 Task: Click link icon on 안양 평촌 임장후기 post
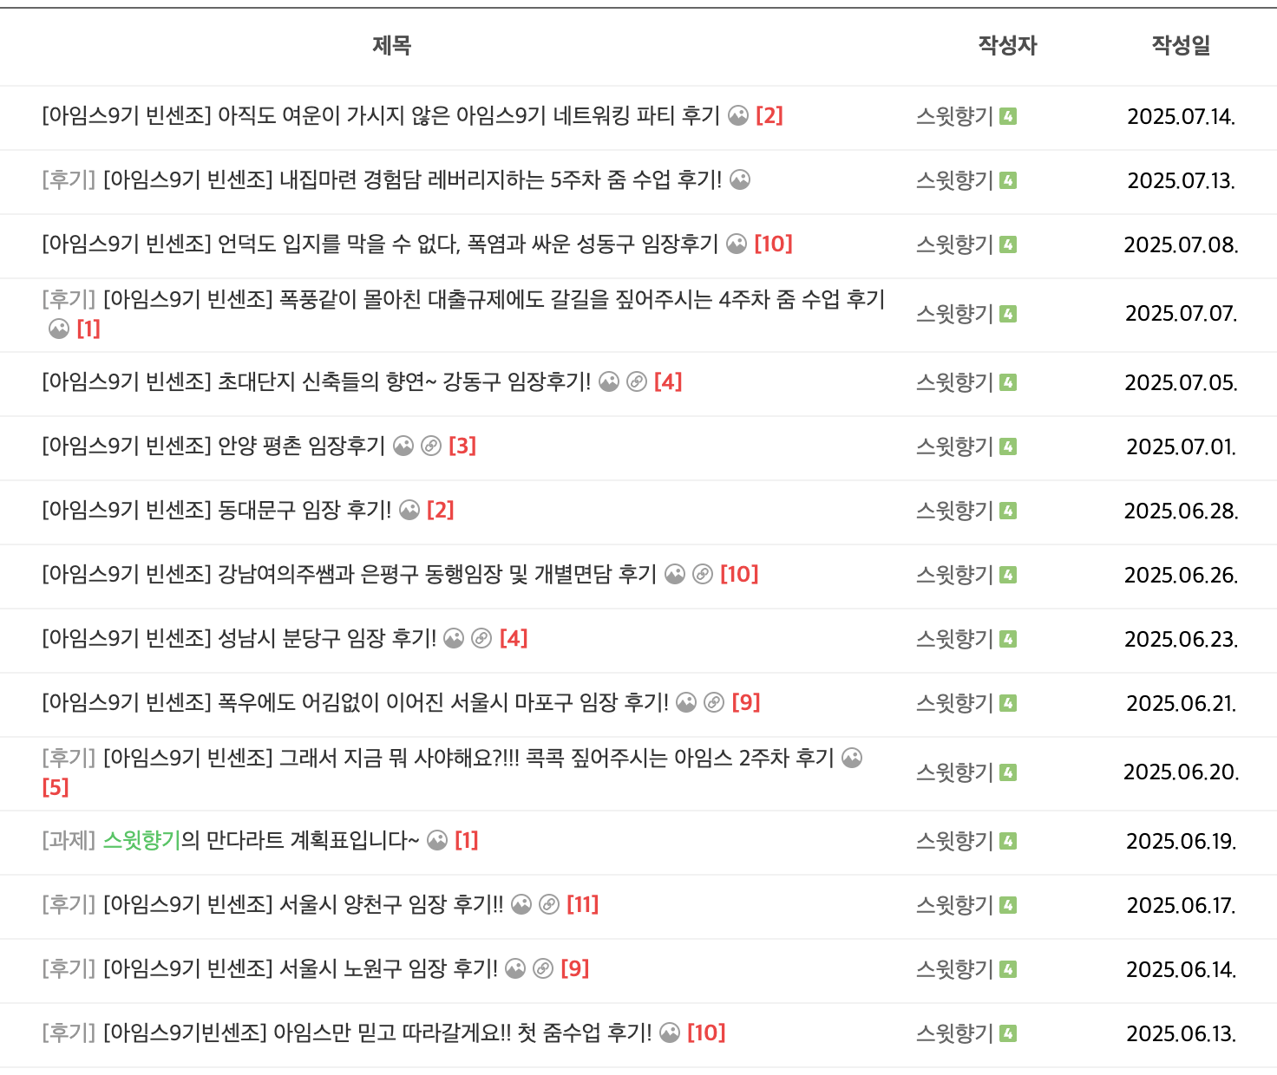click(431, 446)
